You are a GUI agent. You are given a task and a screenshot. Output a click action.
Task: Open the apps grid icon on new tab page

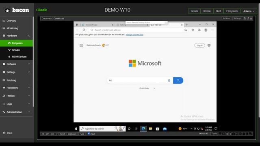click(x=81, y=45)
